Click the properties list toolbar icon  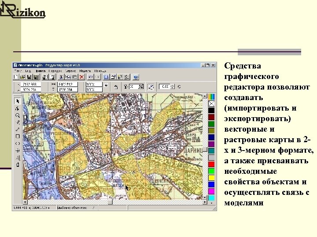click(120, 77)
